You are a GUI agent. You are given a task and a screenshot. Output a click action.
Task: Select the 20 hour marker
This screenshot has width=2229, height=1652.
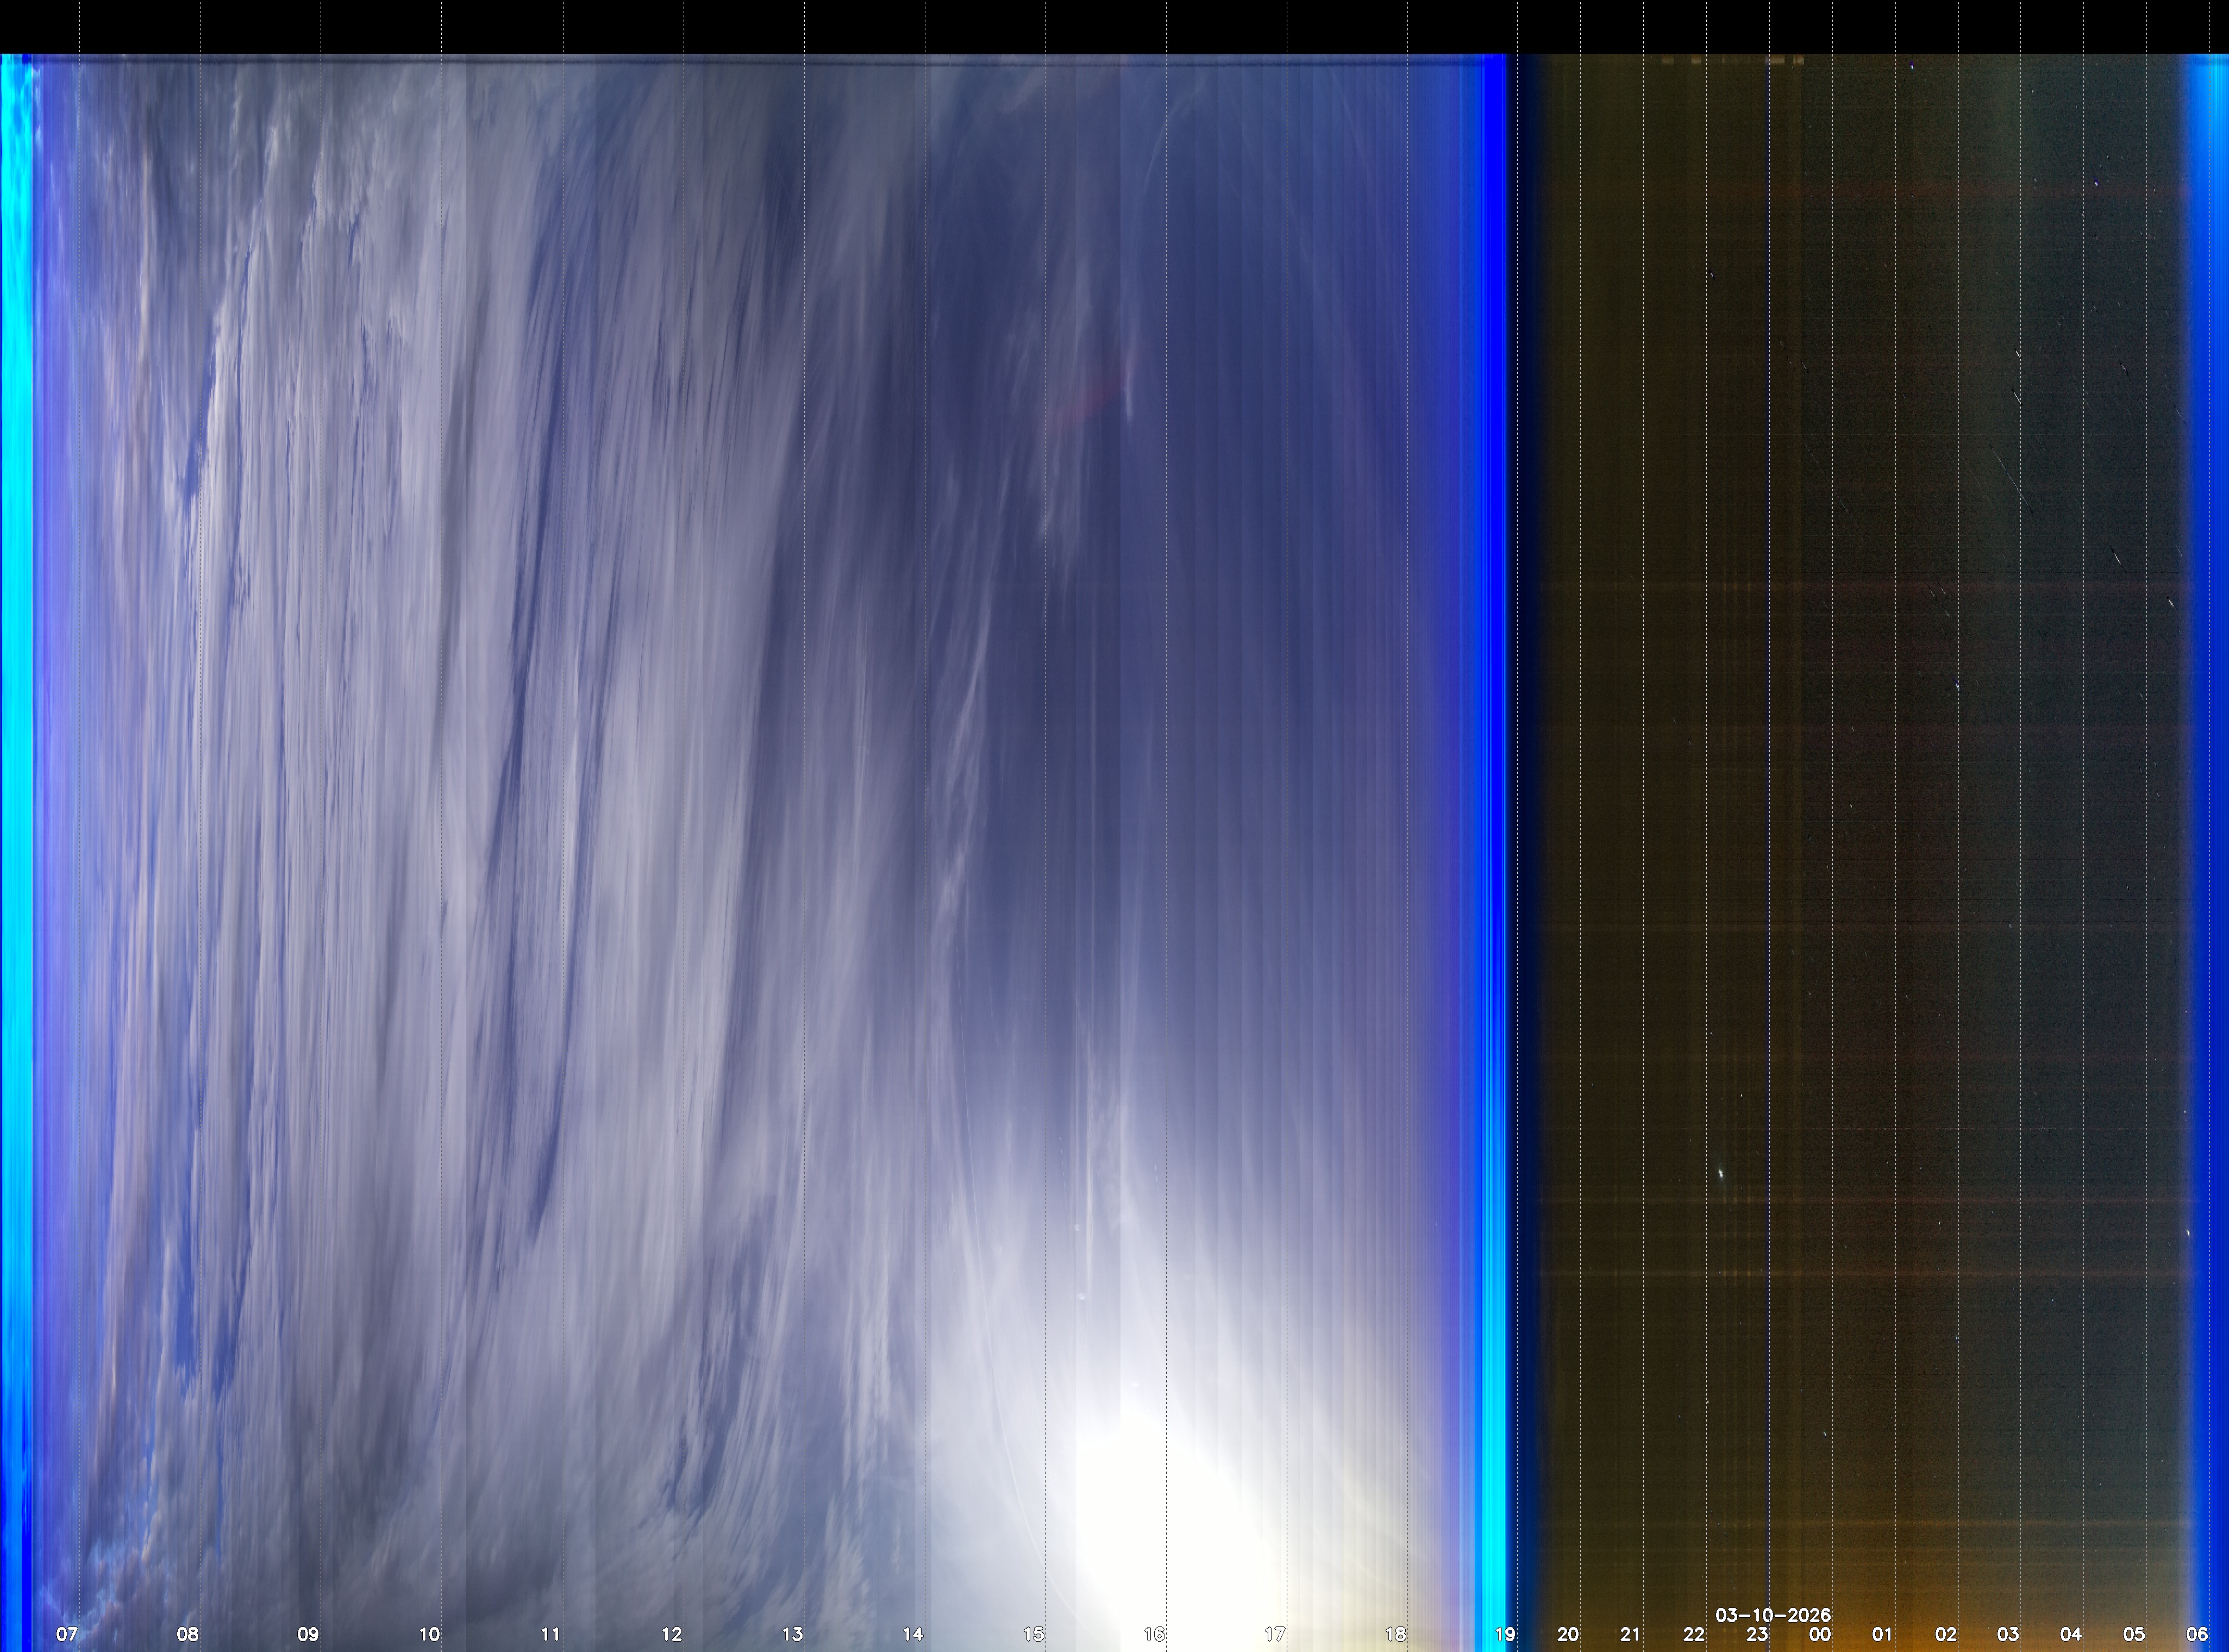click(1568, 1634)
